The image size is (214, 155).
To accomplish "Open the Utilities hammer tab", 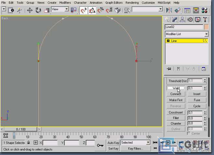I will [x=205, y=20].
